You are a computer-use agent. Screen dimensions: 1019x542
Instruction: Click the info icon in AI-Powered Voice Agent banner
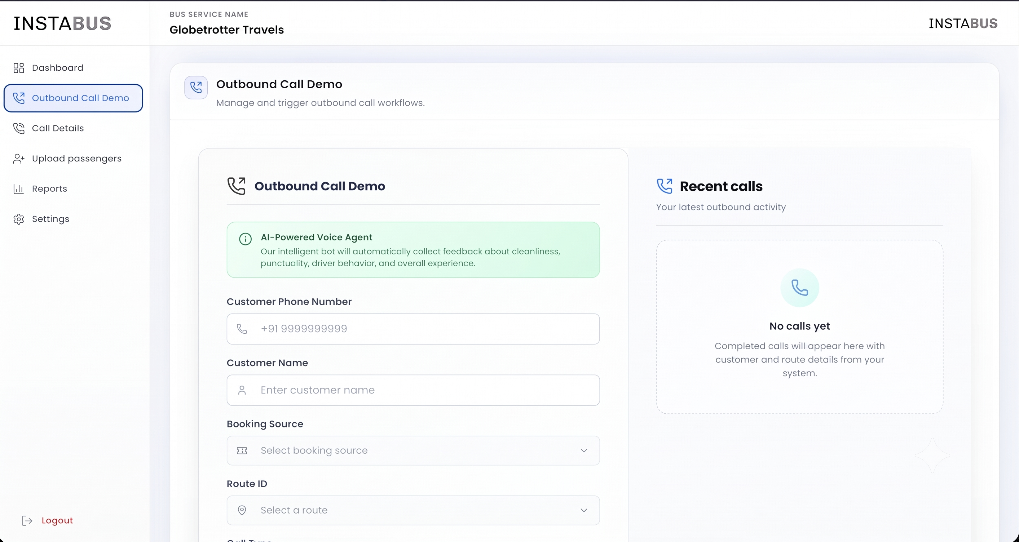pos(245,239)
